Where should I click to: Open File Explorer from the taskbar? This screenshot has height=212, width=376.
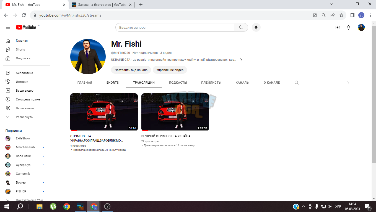coord(40,206)
